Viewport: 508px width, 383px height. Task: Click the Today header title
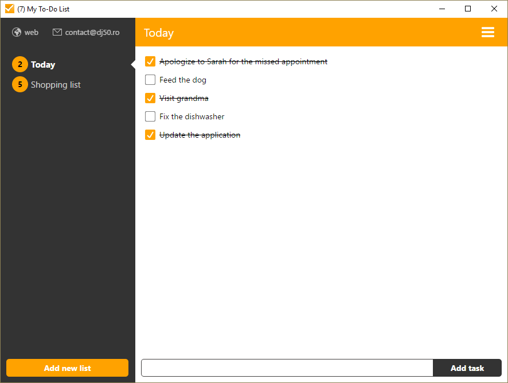tap(159, 33)
